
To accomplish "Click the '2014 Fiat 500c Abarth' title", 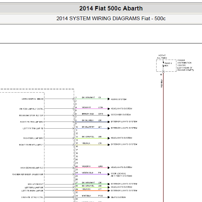I will (x=111, y=8).
